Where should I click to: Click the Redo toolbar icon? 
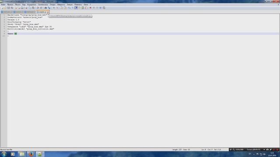pyautogui.click(x=41, y=8)
